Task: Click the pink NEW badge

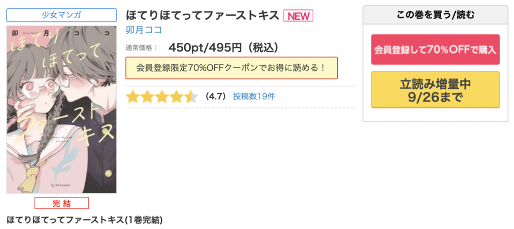Action: [x=298, y=16]
